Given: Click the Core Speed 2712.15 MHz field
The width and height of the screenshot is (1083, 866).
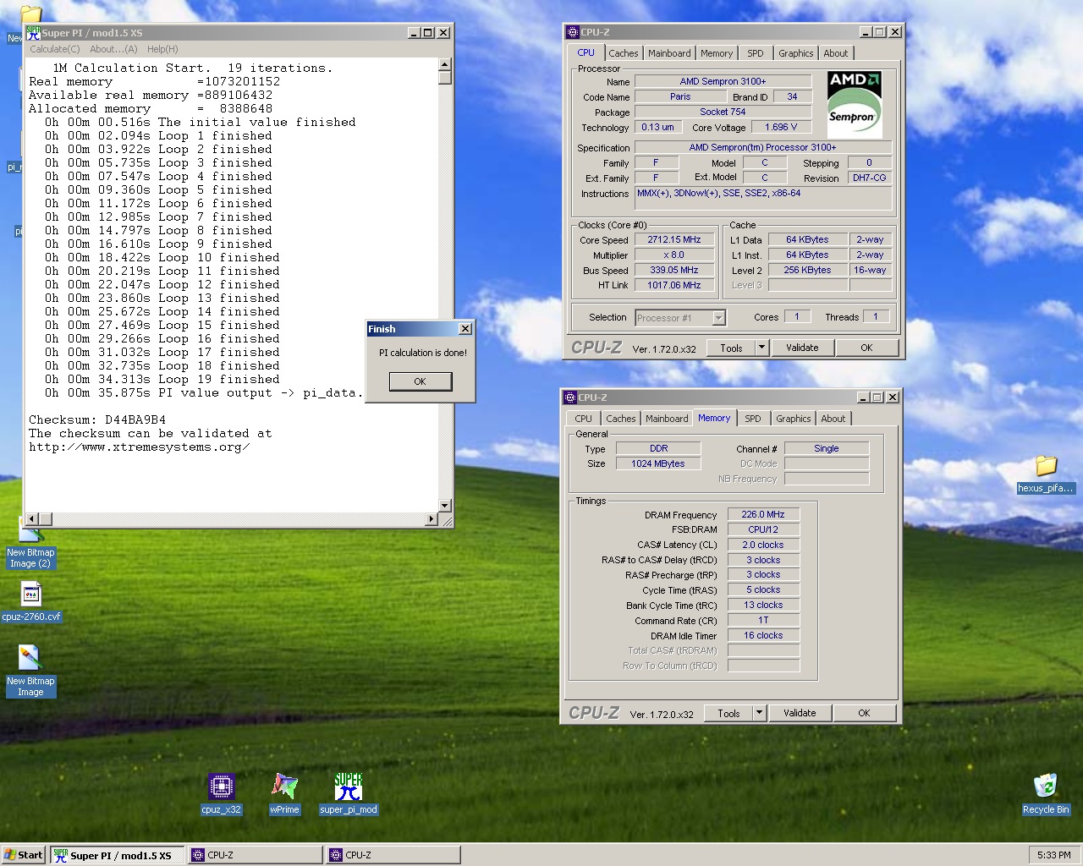Looking at the screenshot, I should (x=674, y=239).
